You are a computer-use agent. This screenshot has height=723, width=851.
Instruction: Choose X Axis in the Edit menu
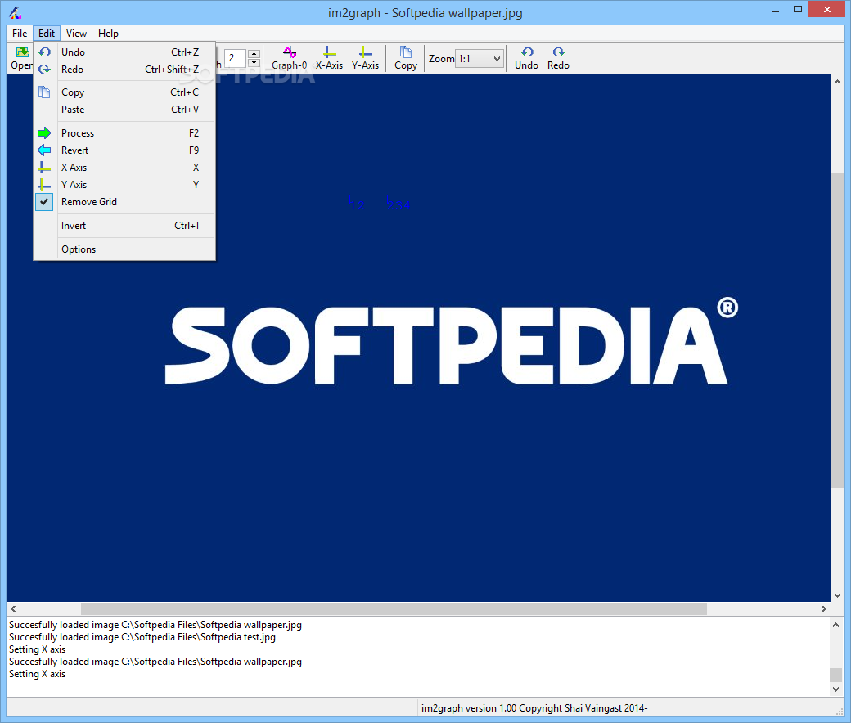pyautogui.click(x=124, y=168)
